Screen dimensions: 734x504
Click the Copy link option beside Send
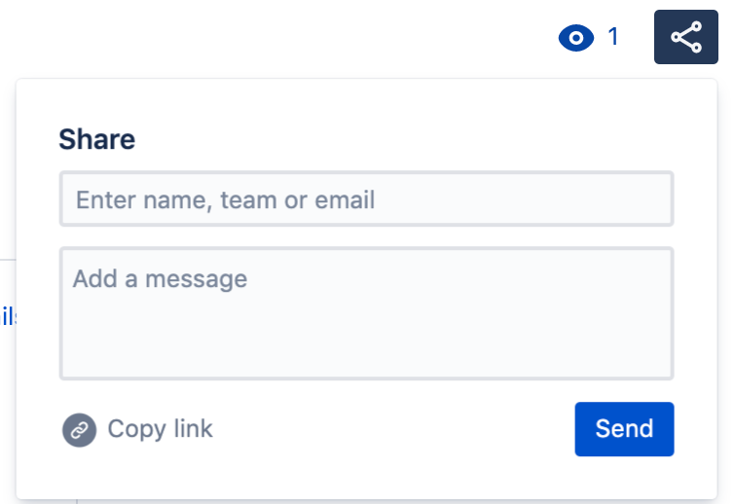[160, 429]
